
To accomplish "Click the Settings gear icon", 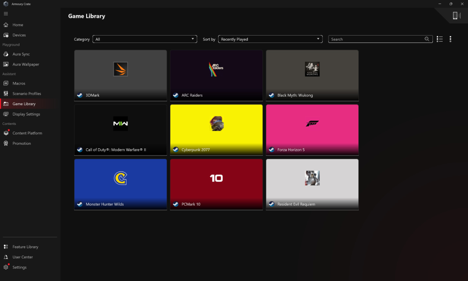I will (6, 267).
